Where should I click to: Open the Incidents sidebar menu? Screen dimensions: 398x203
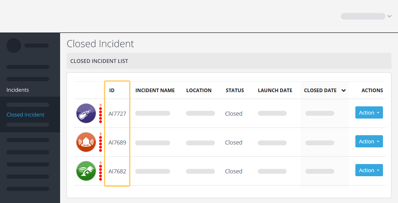point(18,90)
